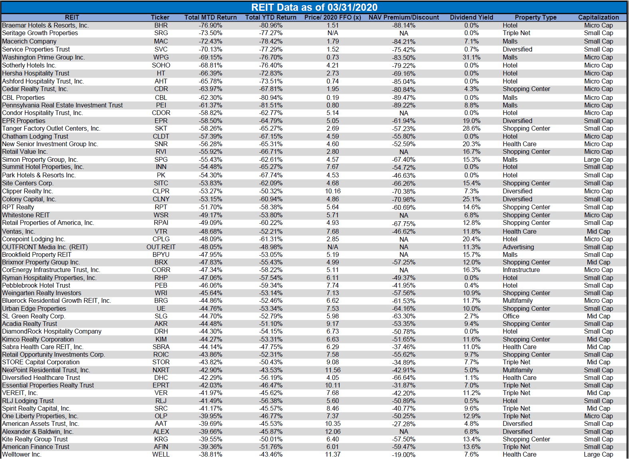The image size is (629, 459).
Task: Click 'Essential Properties Realty Trust' cell
Action: pos(48,385)
